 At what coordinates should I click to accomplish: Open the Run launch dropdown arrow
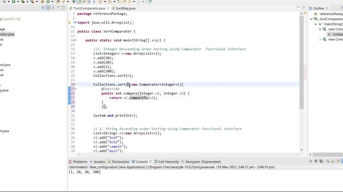[18, 2]
